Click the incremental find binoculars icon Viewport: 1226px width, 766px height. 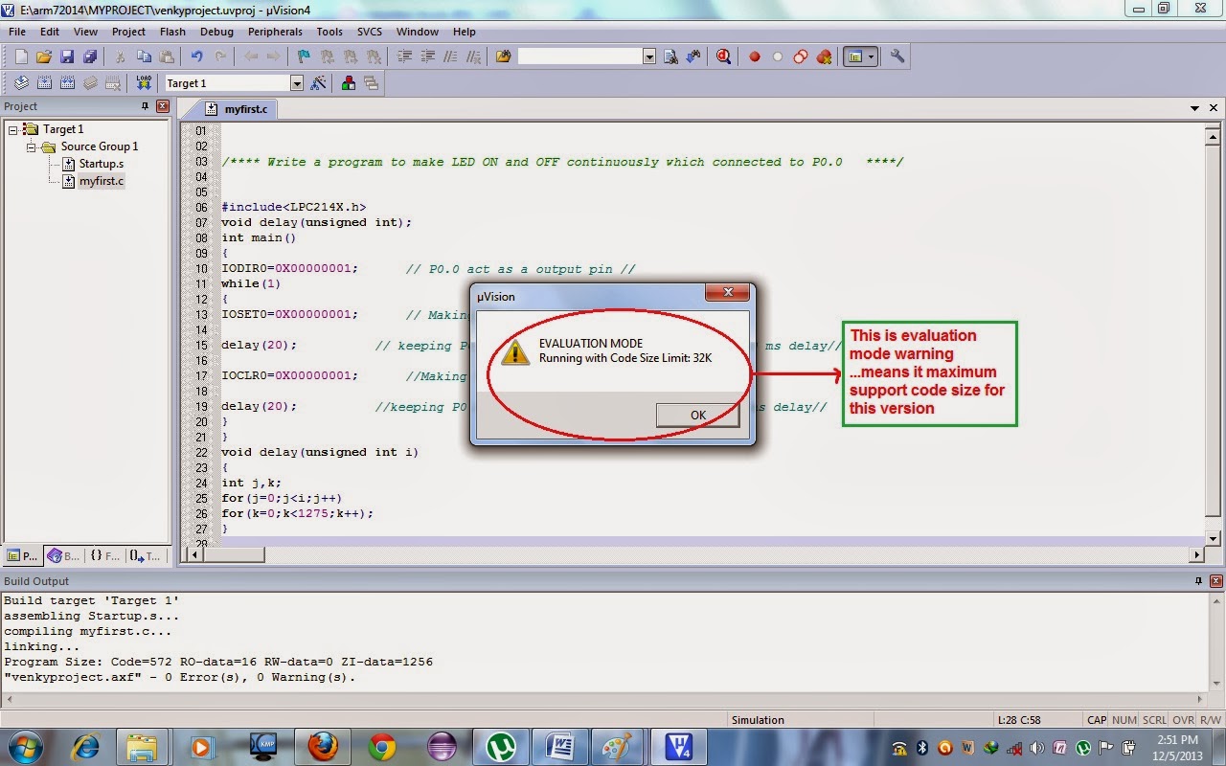coord(693,56)
